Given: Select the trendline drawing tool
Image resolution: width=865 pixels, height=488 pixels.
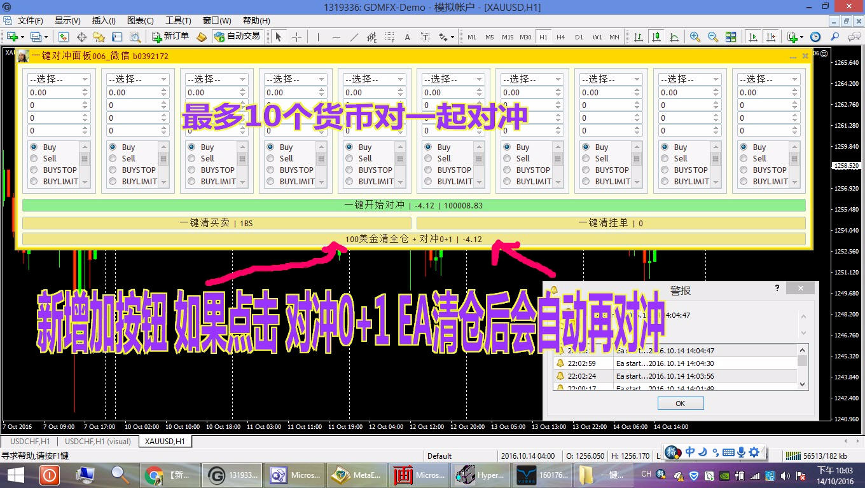Looking at the screenshot, I should (x=354, y=37).
